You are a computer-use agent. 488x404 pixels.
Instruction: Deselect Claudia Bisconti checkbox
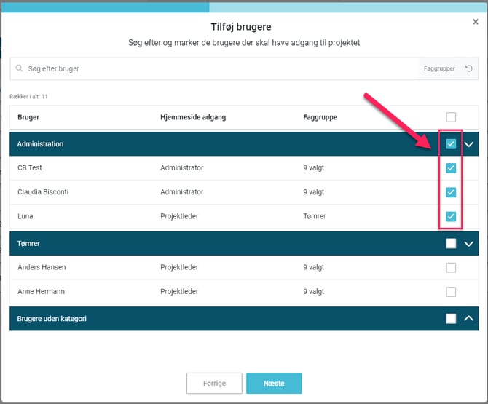pos(451,192)
